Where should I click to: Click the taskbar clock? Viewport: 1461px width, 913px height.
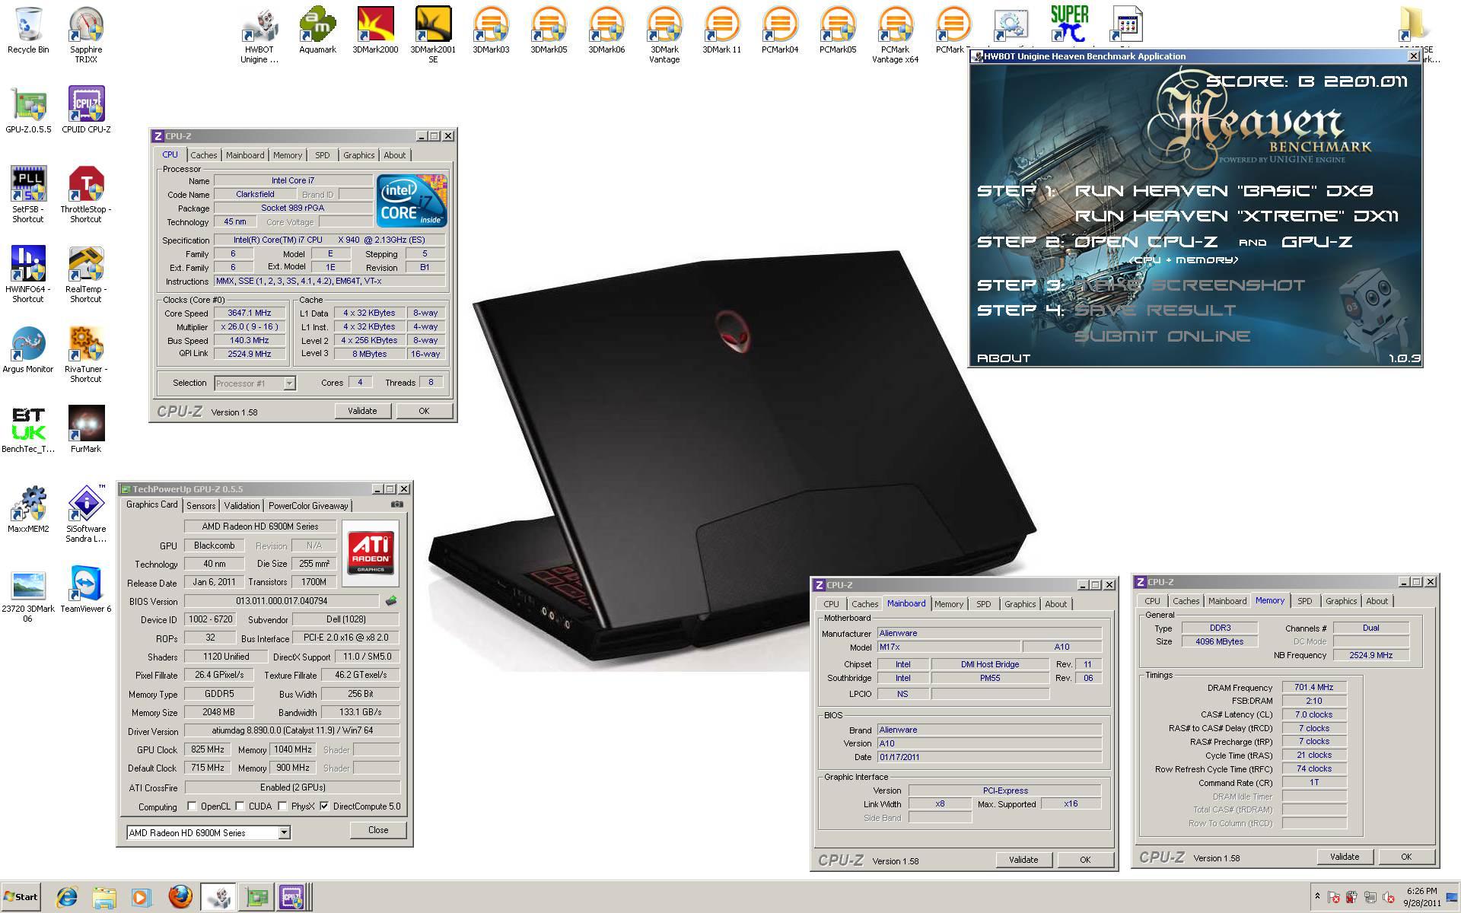pos(1421,897)
